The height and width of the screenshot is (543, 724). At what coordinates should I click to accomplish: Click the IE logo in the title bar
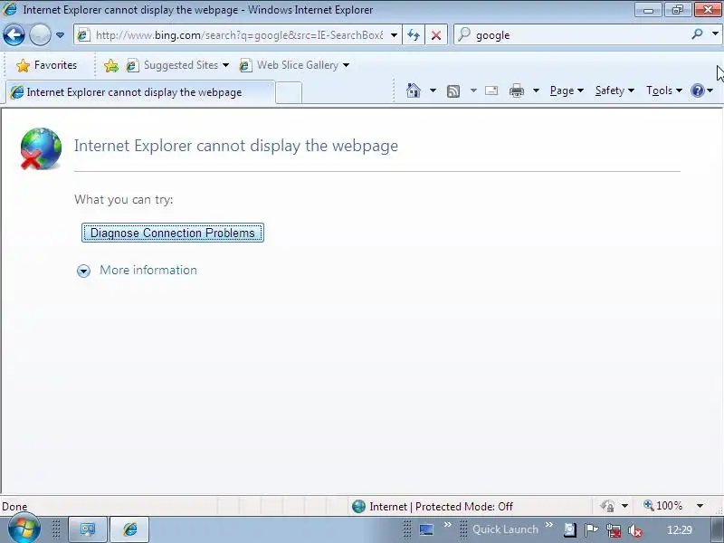tap(9, 9)
